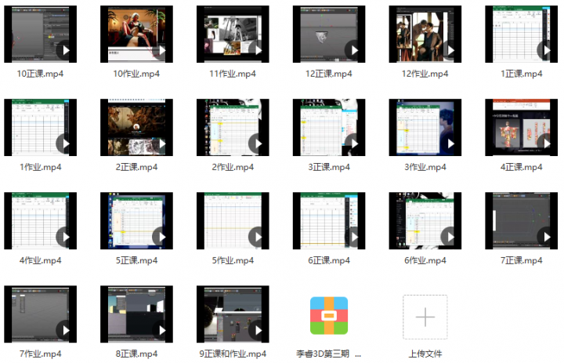The height and width of the screenshot is (363, 564).
Task: Play the 3作业.mp4 video
Action: click(x=450, y=143)
